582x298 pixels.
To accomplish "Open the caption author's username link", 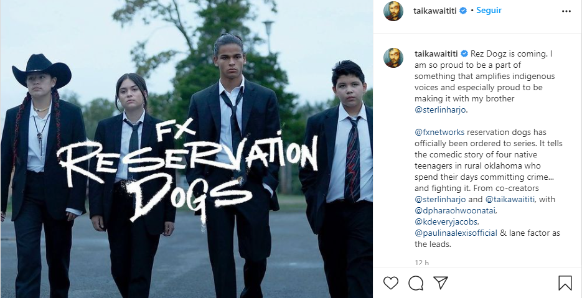I will 436,54.
